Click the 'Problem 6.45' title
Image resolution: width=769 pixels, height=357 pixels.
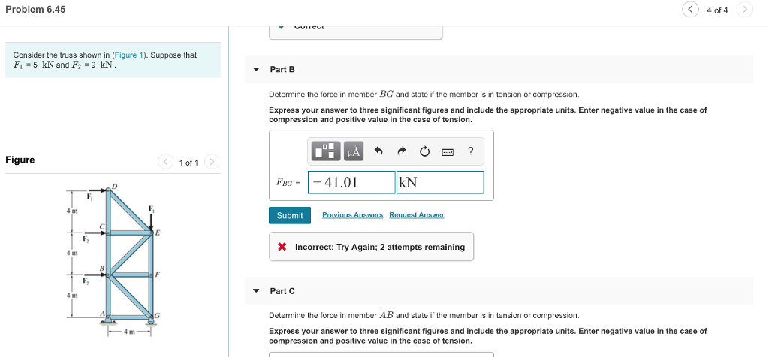pos(35,9)
